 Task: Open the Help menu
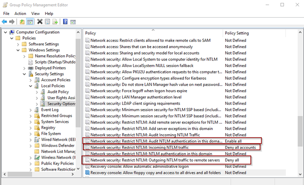click(x=49, y=13)
